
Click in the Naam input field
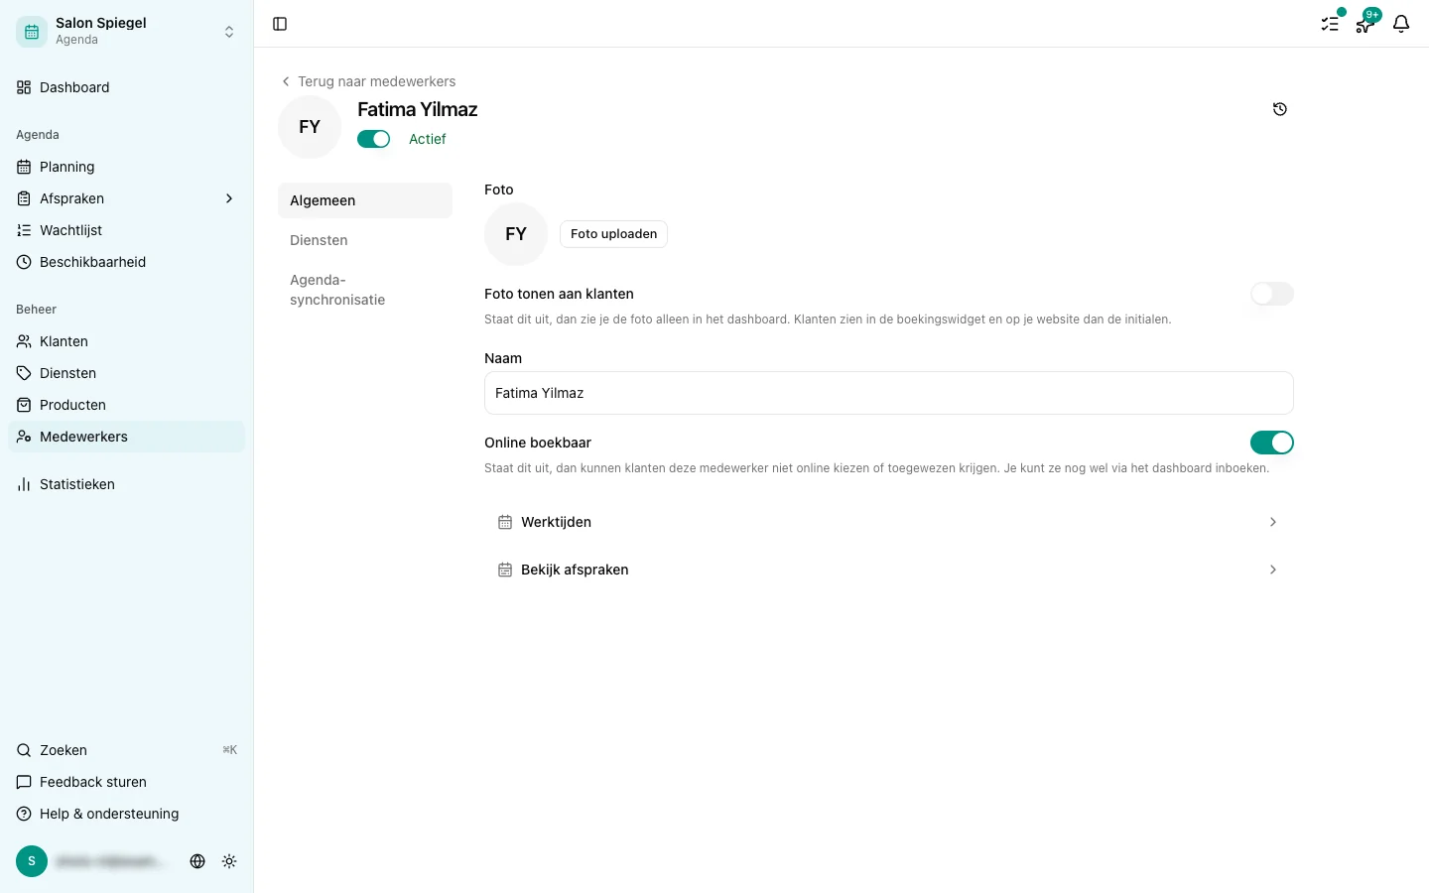(889, 393)
